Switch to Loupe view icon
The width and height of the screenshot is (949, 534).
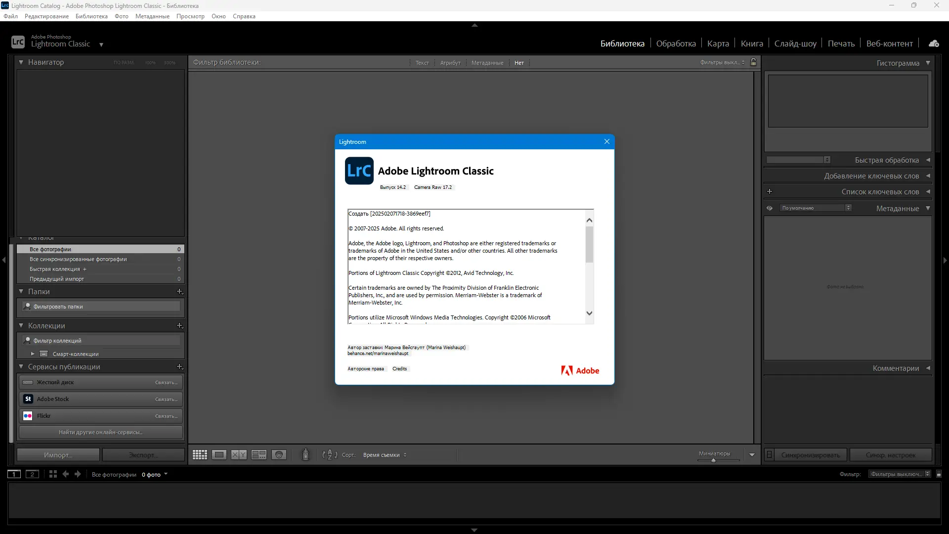tap(219, 455)
